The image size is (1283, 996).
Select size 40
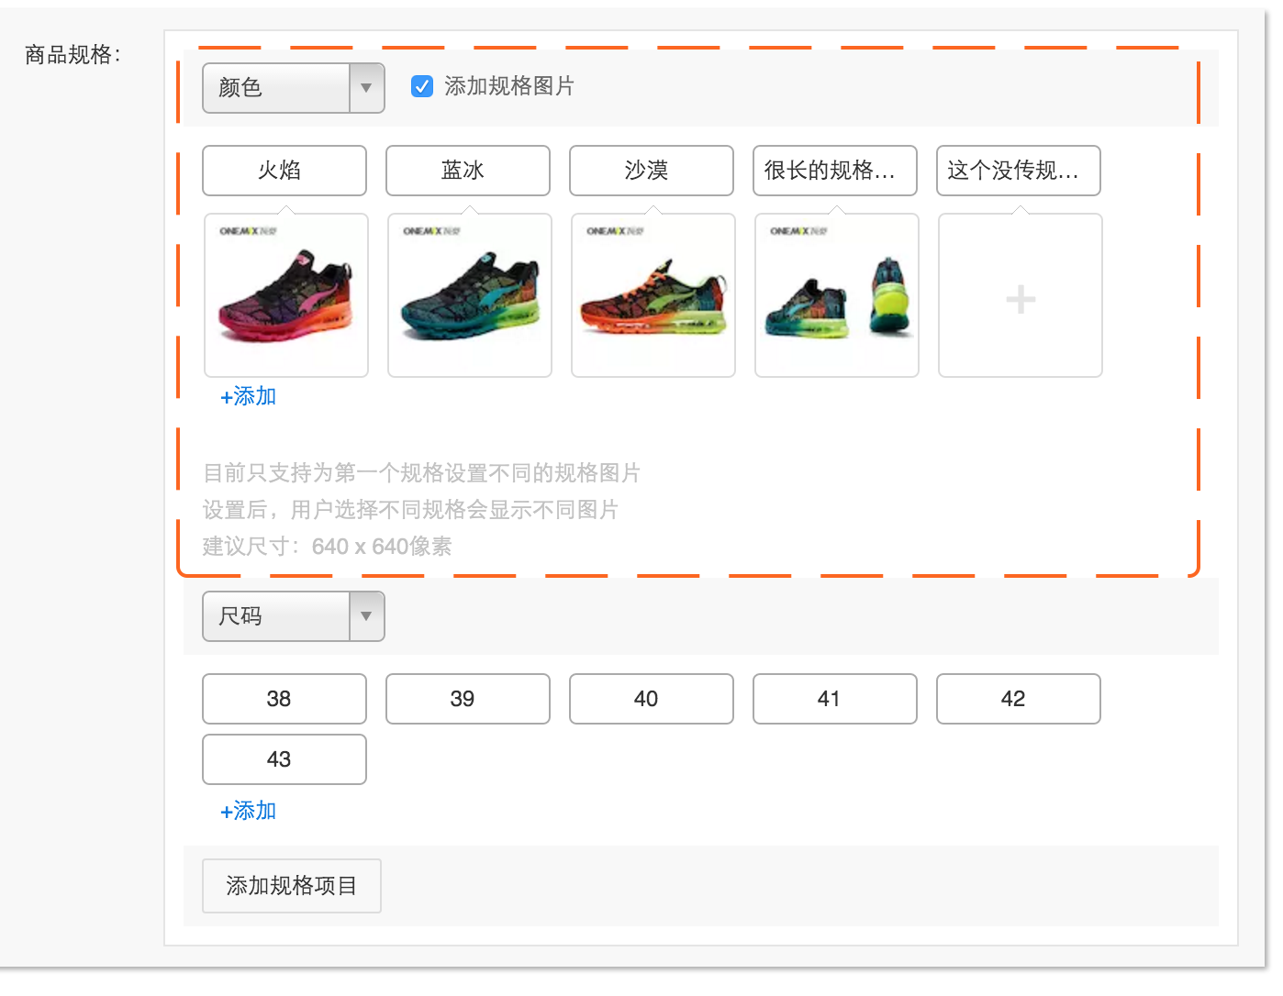click(652, 699)
